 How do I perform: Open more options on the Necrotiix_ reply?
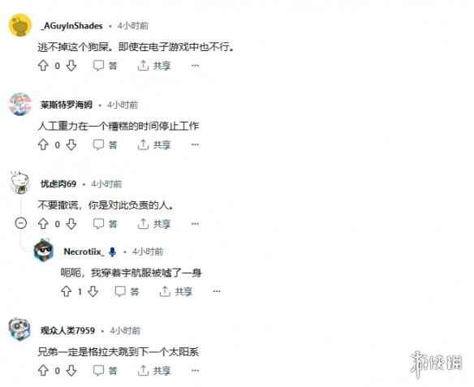217,291
